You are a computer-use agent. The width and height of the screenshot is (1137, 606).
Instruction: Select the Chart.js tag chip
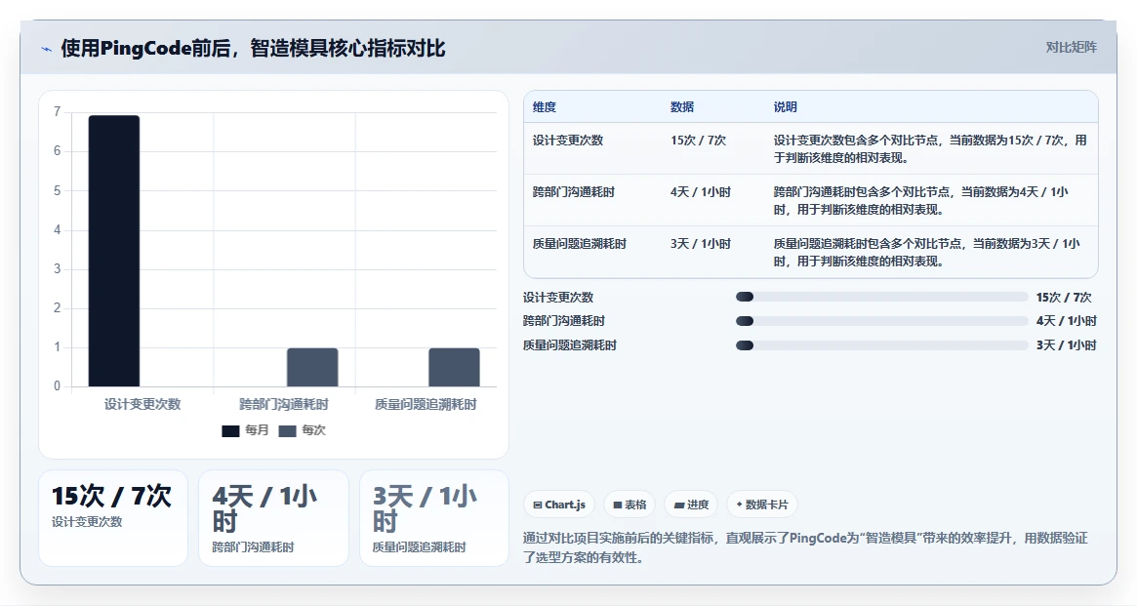[559, 505]
